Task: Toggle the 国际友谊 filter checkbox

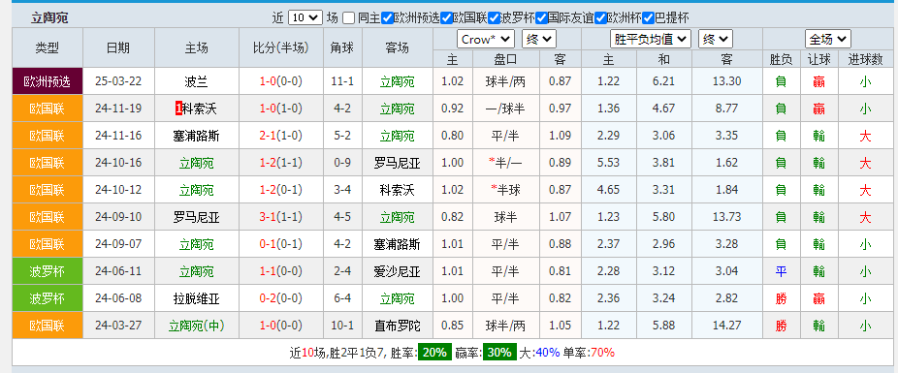Action: point(541,17)
